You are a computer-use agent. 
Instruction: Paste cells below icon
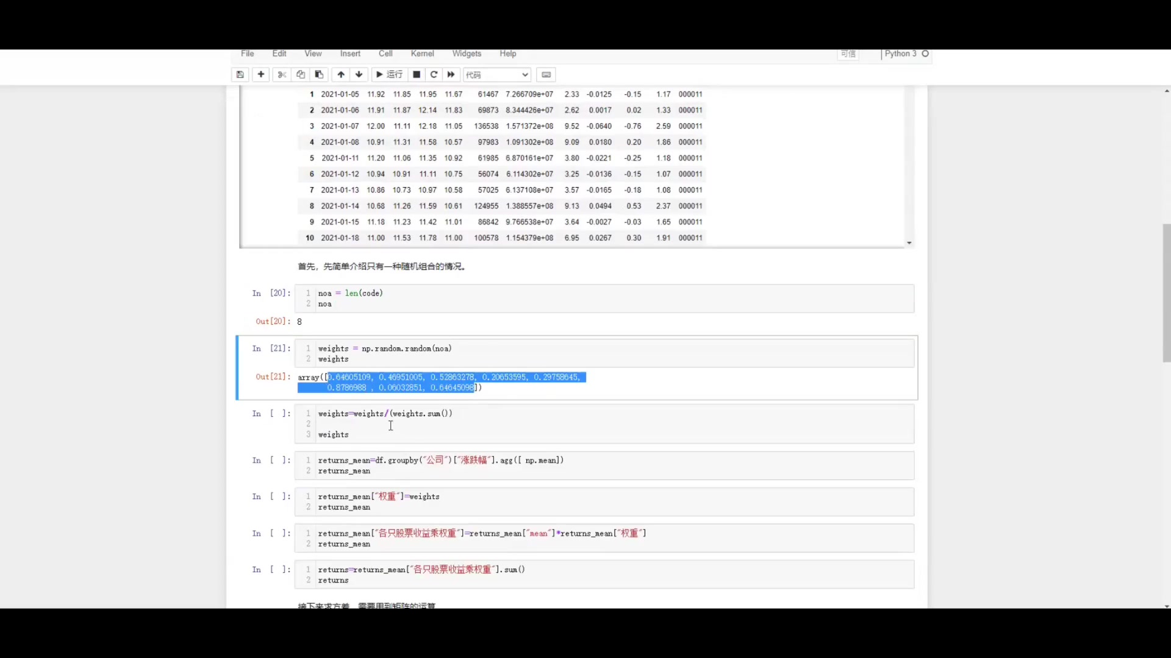319,74
